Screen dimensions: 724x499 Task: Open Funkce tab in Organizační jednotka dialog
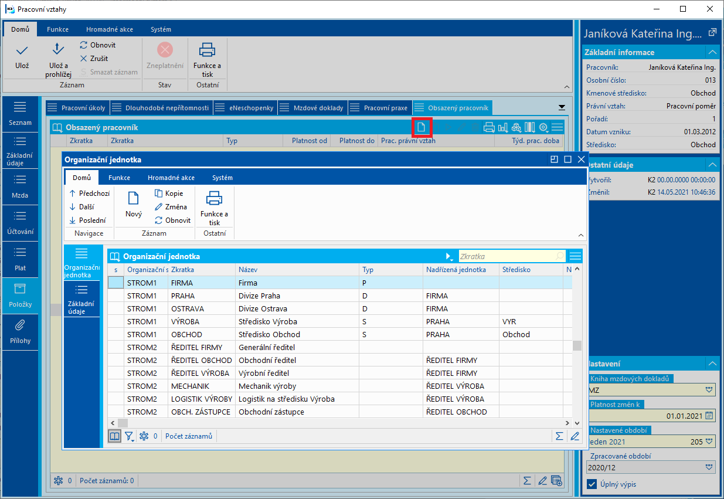[119, 178]
